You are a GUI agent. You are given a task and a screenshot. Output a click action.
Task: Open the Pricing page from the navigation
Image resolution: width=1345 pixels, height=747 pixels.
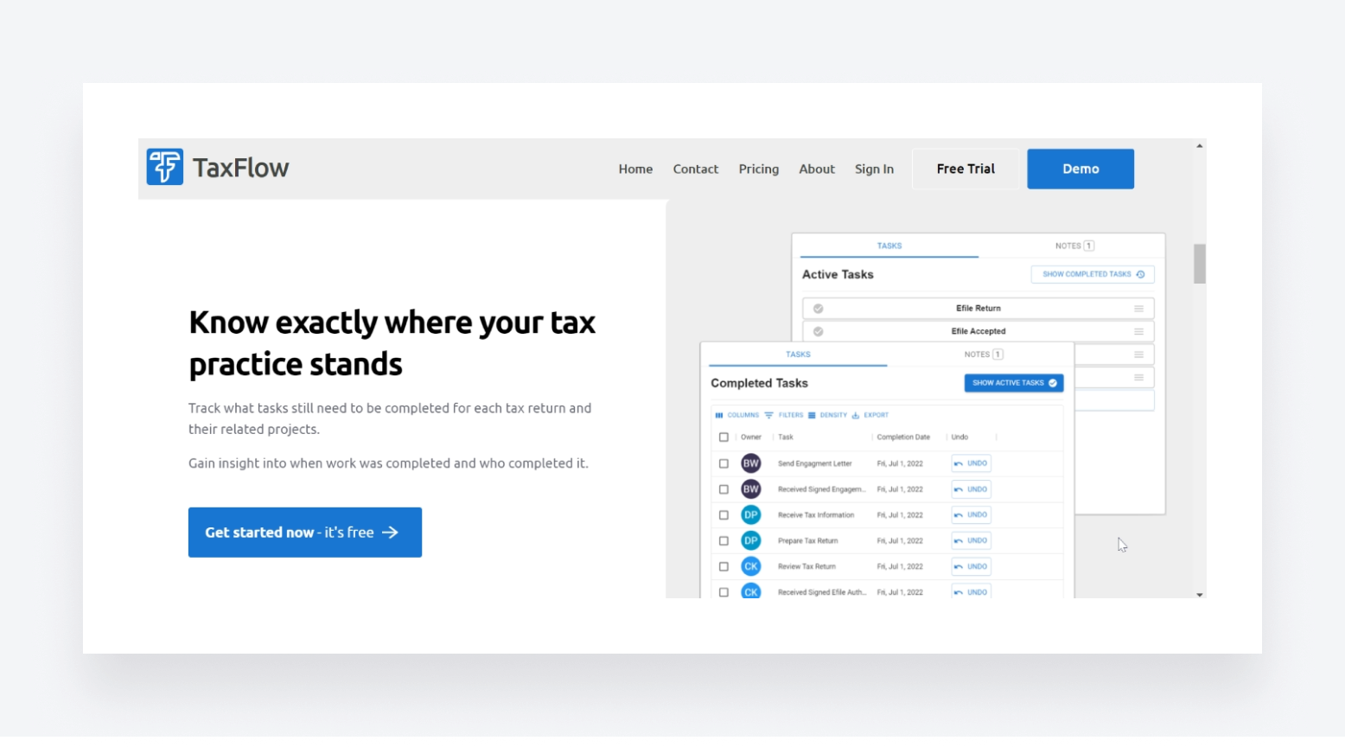758,169
